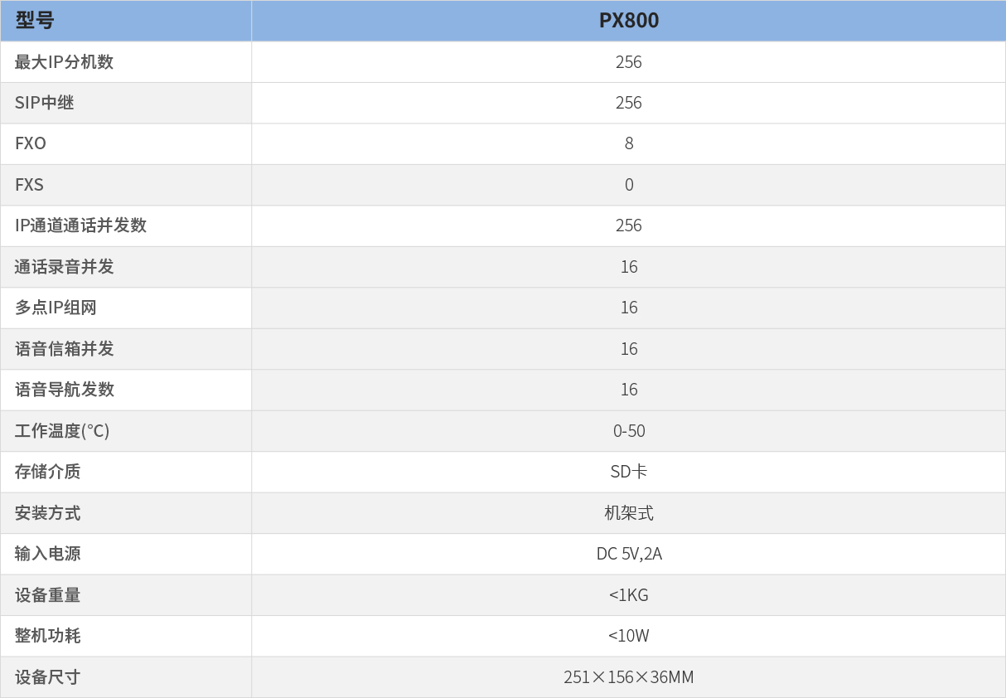Image resolution: width=1006 pixels, height=698 pixels.
Task: Click the 设备尺寸 row label
Action: (x=47, y=677)
